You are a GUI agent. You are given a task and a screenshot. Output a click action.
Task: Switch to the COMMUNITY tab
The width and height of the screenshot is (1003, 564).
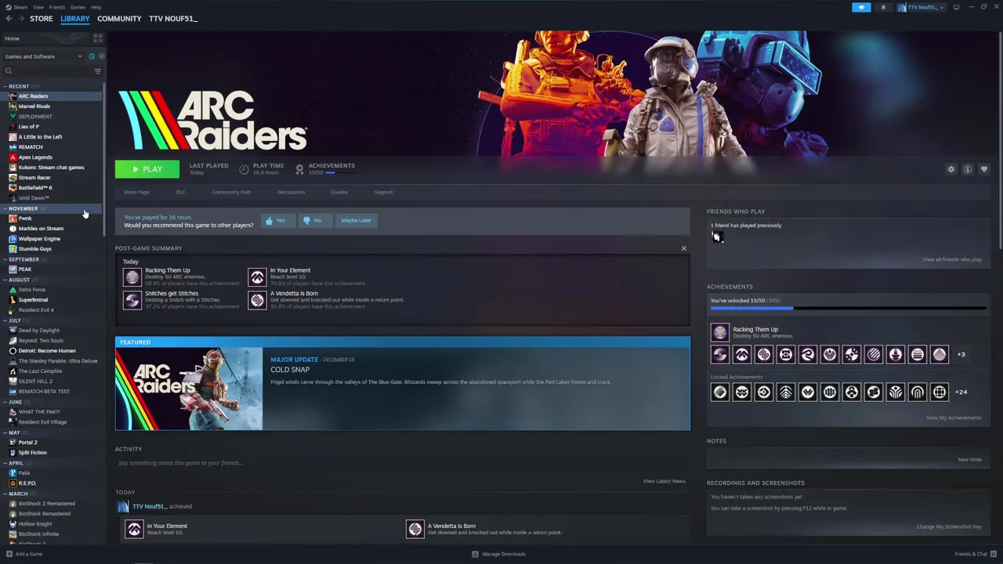(x=119, y=19)
